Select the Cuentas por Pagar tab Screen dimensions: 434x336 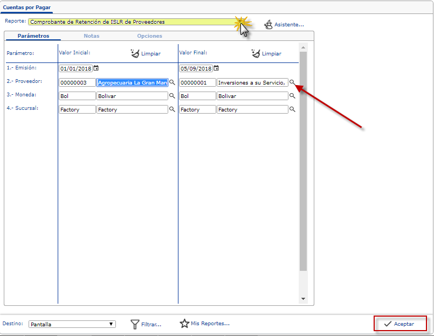pos(27,8)
